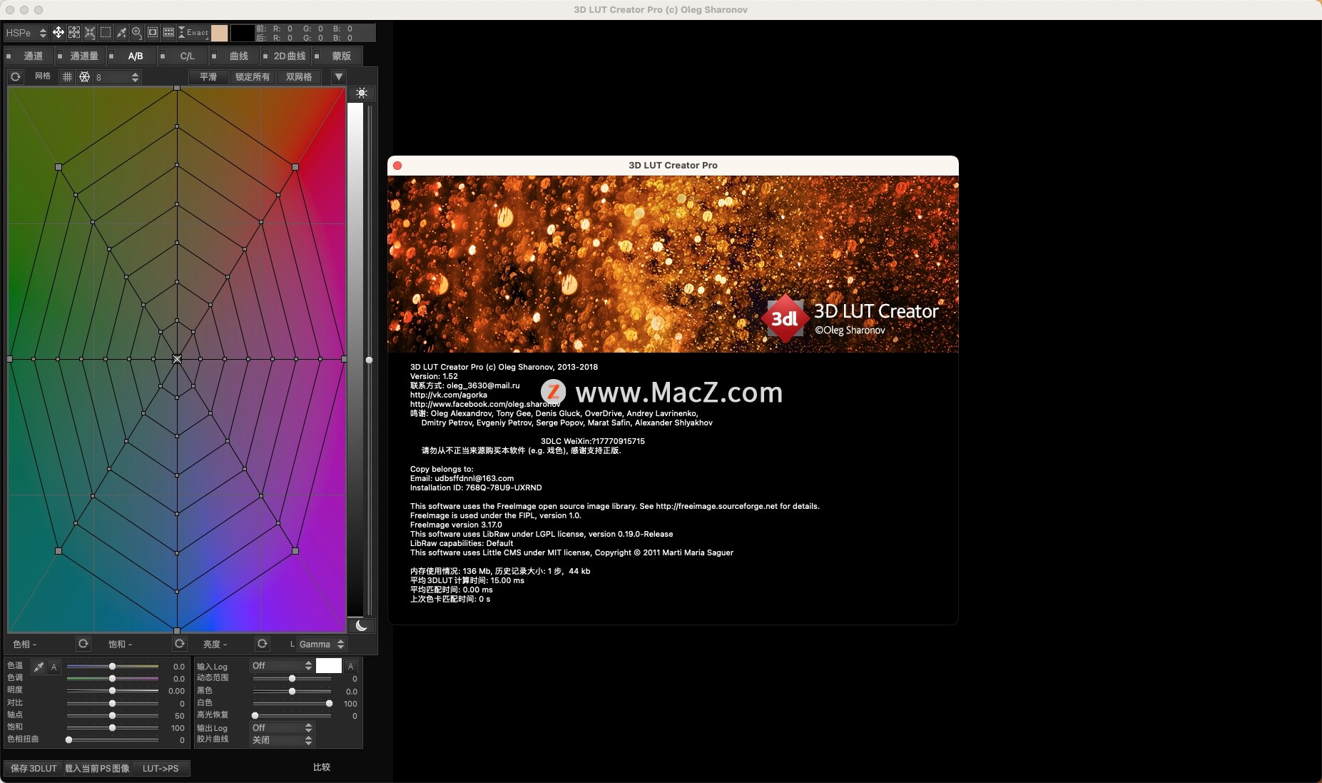Toggle the 通道 tab enable checkbox

pyautogui.click(x=9, y=56)
